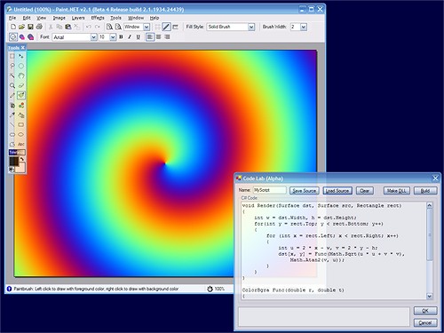This screenshot has height=333, width=444.
Task: Set text alignment to right
Action: [x=167, y=37]
